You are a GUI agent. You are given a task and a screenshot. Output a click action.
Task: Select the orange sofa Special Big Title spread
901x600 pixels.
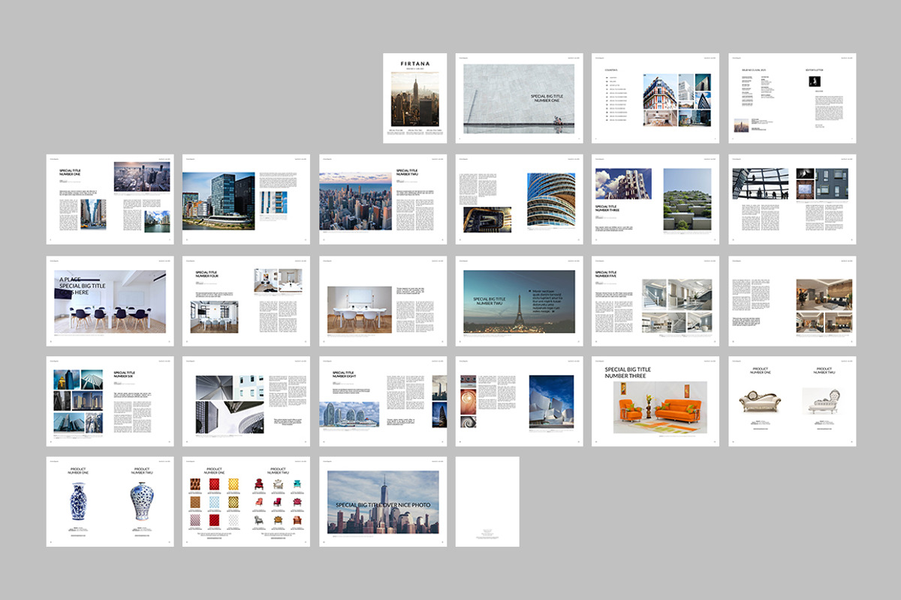[655, 401]
